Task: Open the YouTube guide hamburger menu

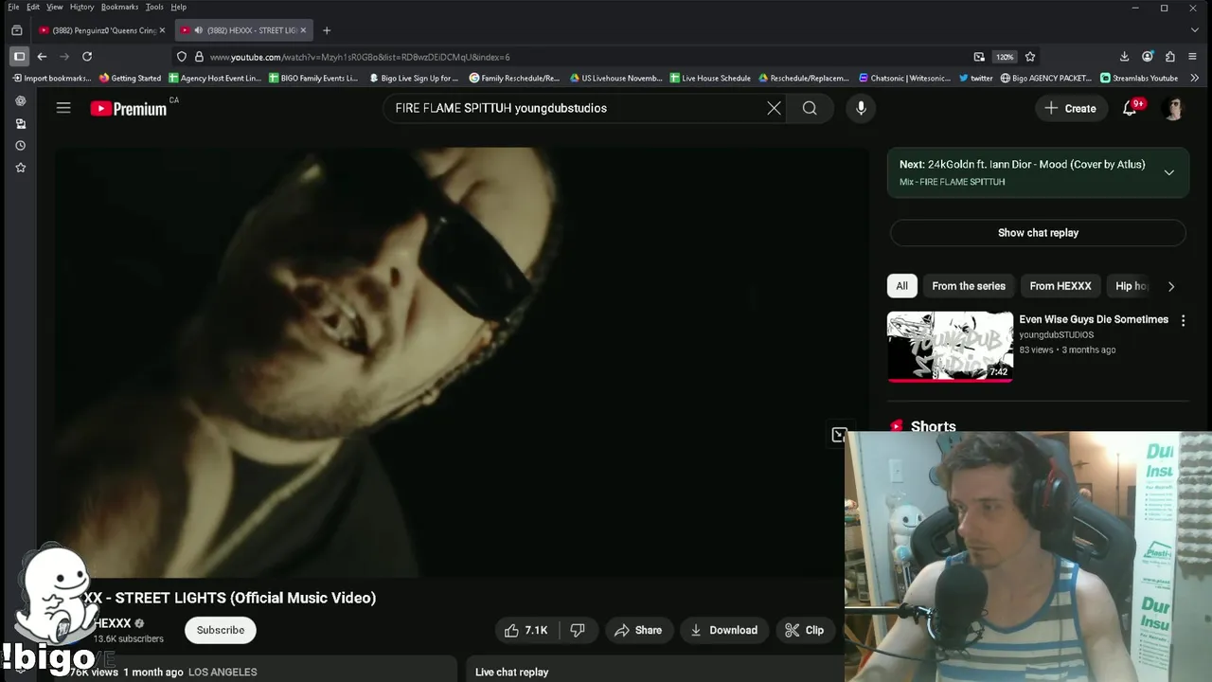Action: (63, 108)
